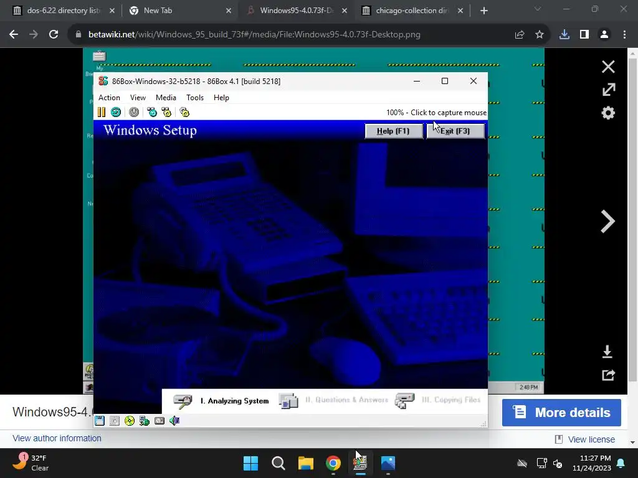The image size is (638, 478).
Task: Click the Exit (F3) setup button
Action: (x=455, y=131)
